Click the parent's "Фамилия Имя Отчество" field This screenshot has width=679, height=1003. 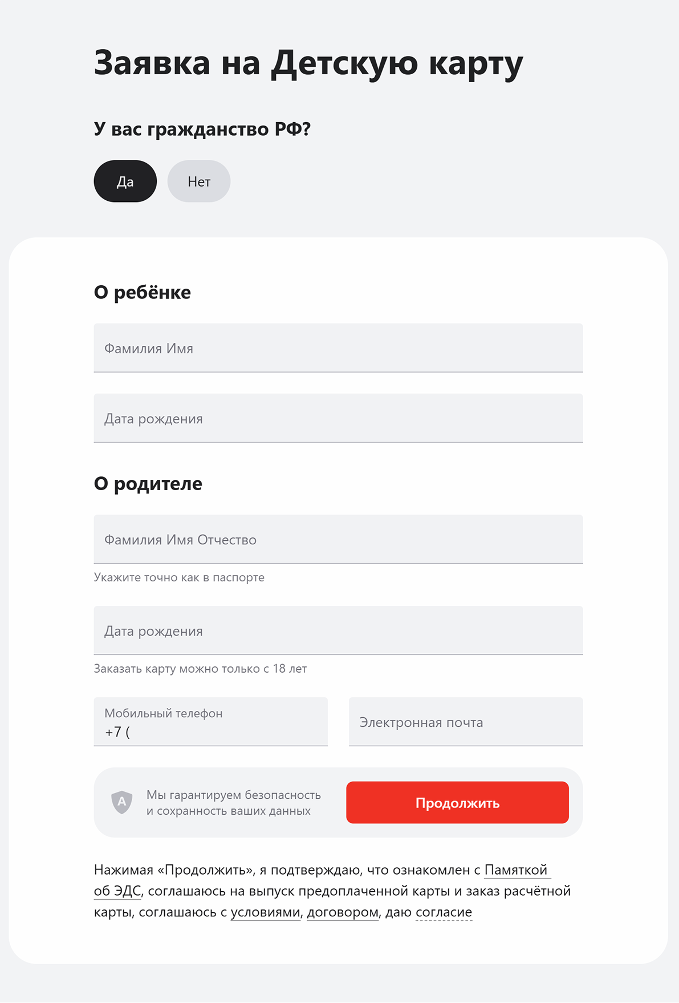click(x=338, y=539)
